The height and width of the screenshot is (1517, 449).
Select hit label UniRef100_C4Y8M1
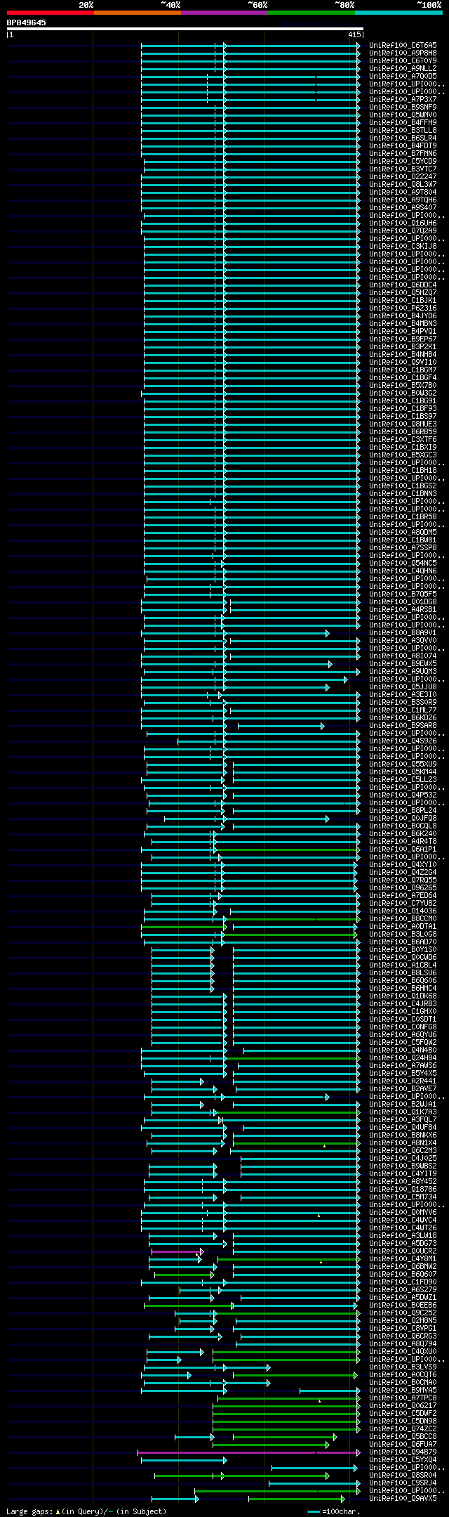pyautogui.click(x=403, y=1258)
